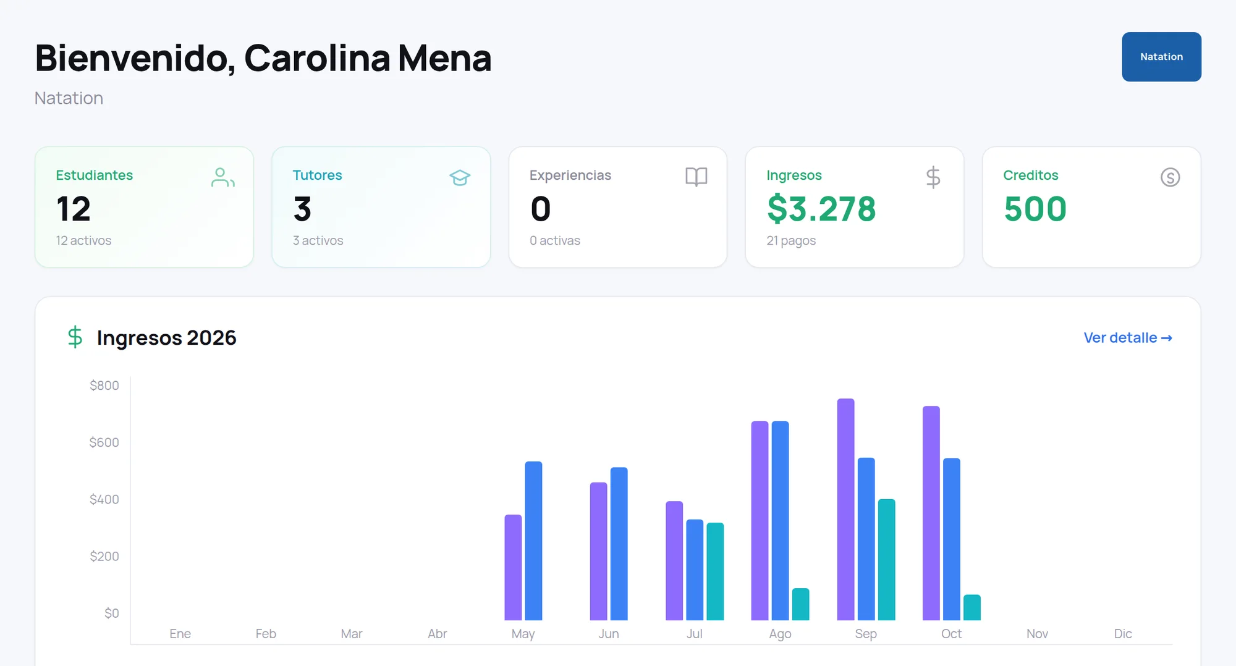
Task: Click the $400 axis label
Action: 104,499
